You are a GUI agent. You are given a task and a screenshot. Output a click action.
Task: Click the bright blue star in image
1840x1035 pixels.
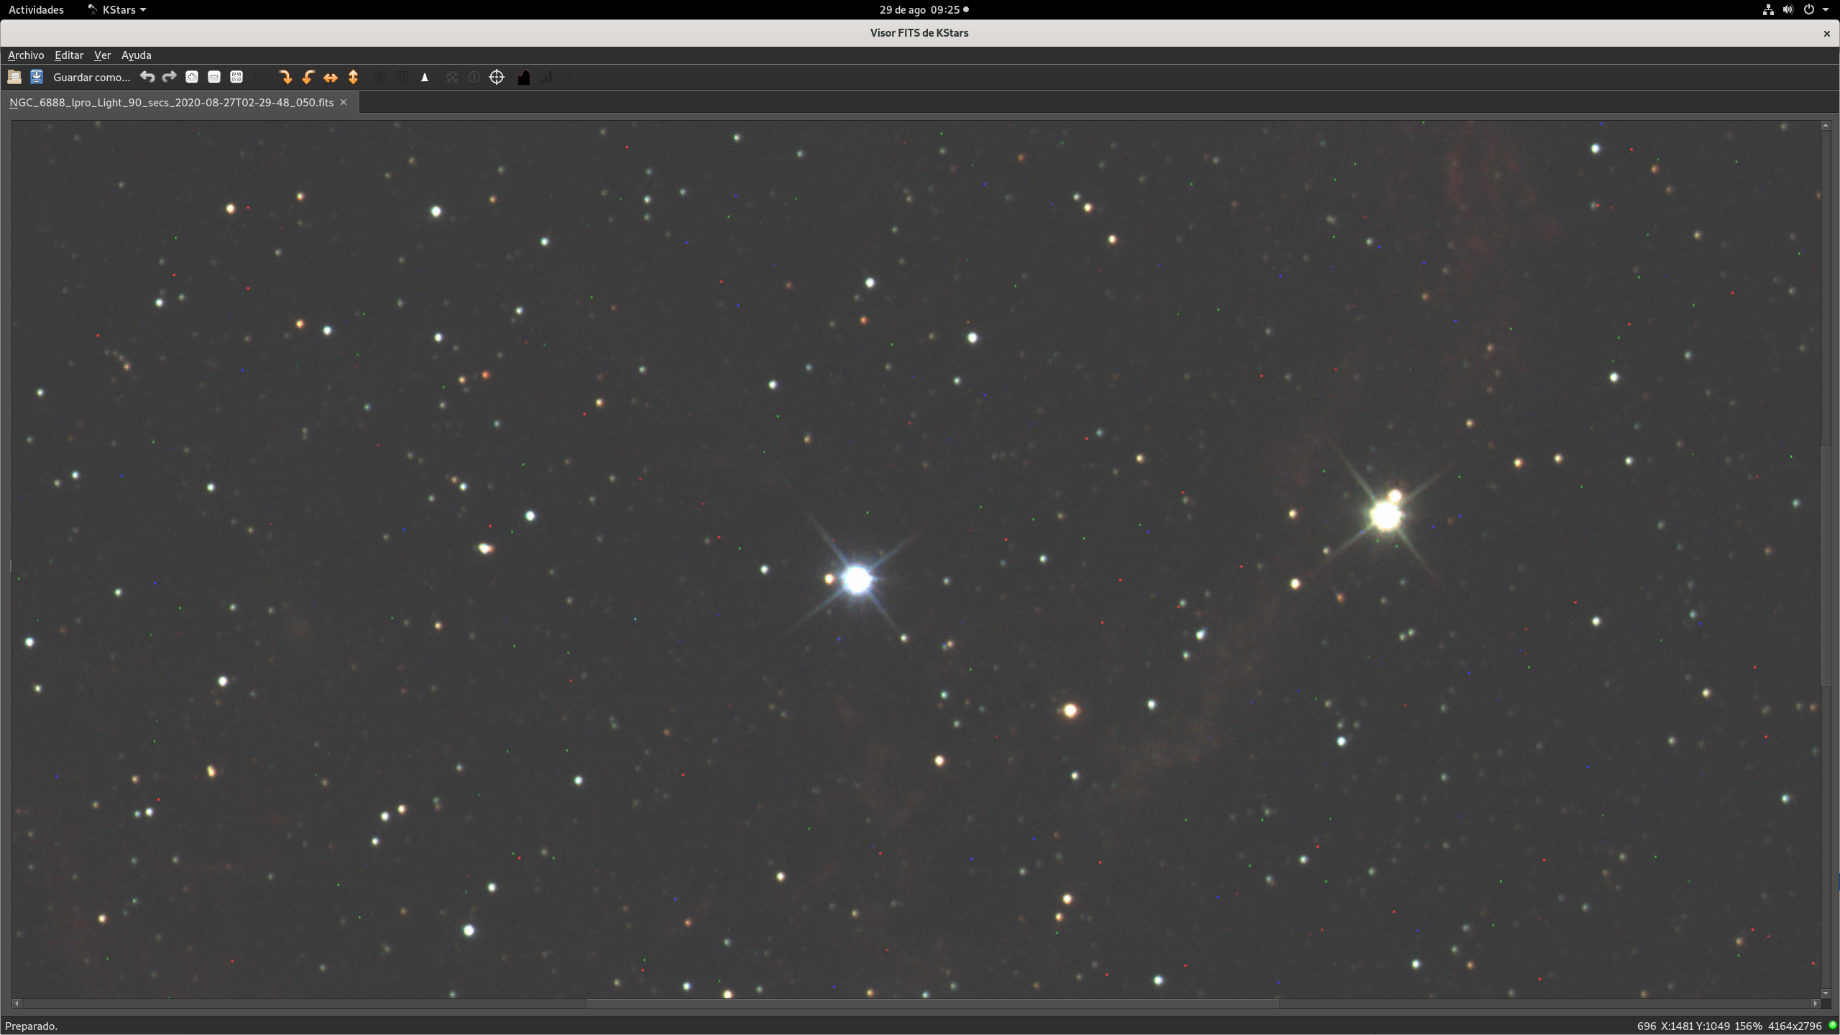[856, 579]
